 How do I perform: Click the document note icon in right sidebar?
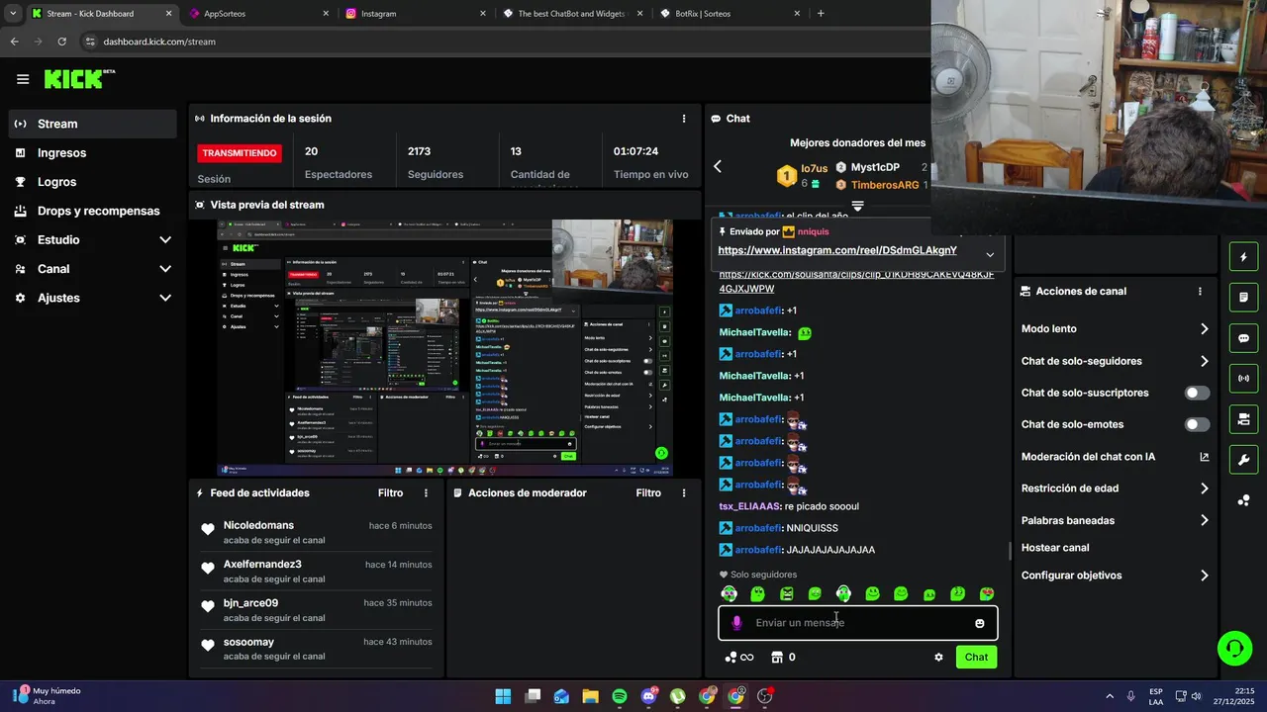pyautogui.click(x=1243, y=298)
